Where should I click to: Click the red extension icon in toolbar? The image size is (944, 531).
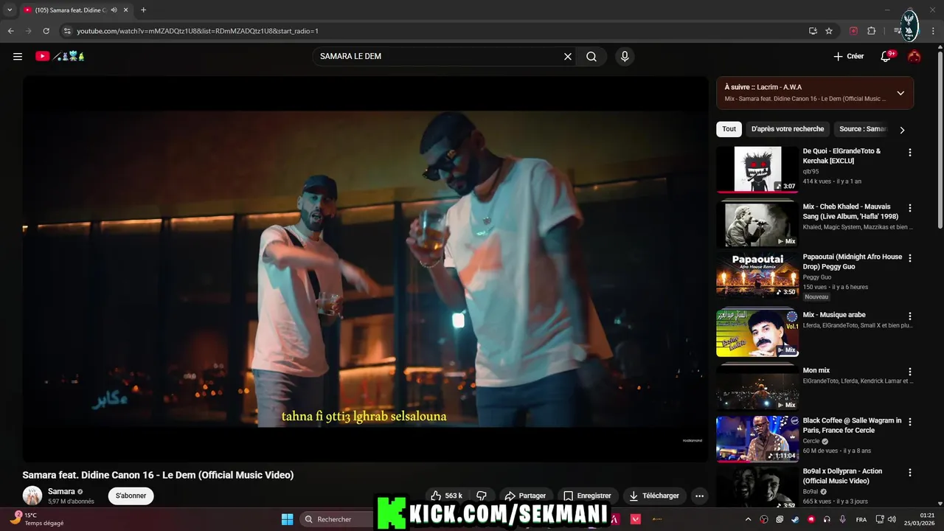[853, 31]
